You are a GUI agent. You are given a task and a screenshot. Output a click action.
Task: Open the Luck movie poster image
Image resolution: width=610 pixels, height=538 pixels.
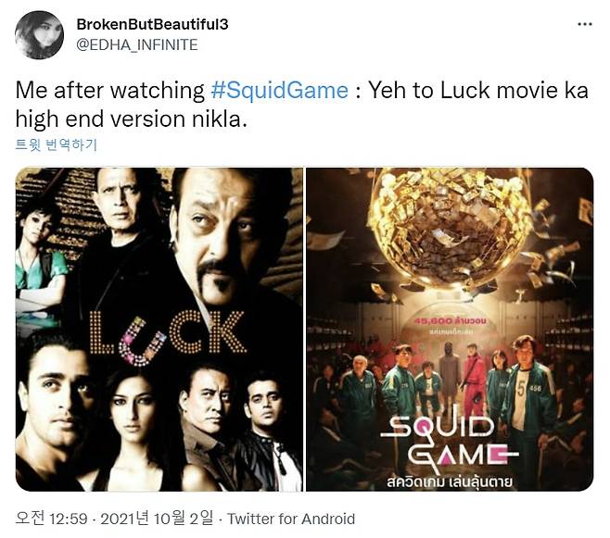(159, 330)
